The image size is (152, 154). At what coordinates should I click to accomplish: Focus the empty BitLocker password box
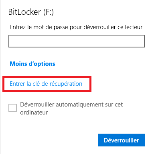point(77,41)
